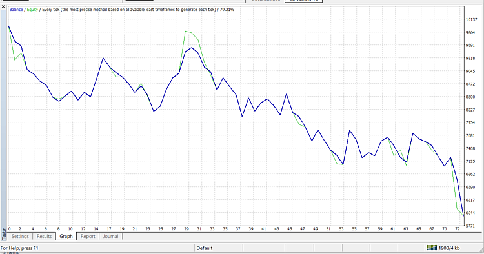Click the 79.21% modelling quality value

tap(227, 10)
